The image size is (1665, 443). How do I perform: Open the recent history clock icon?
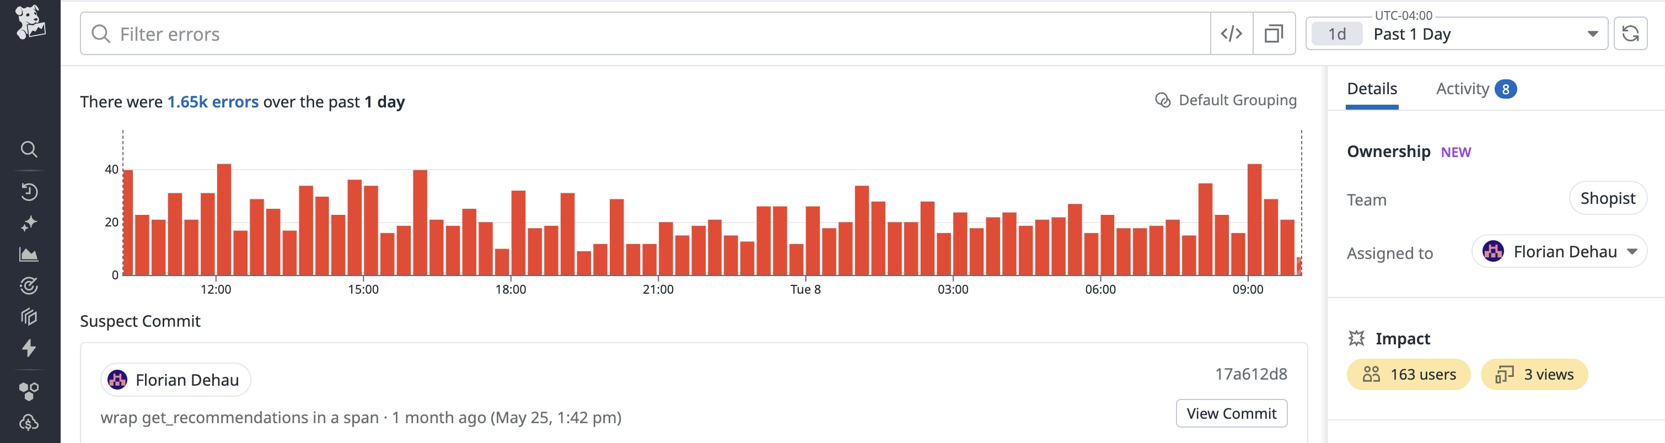tap(29, 192)
